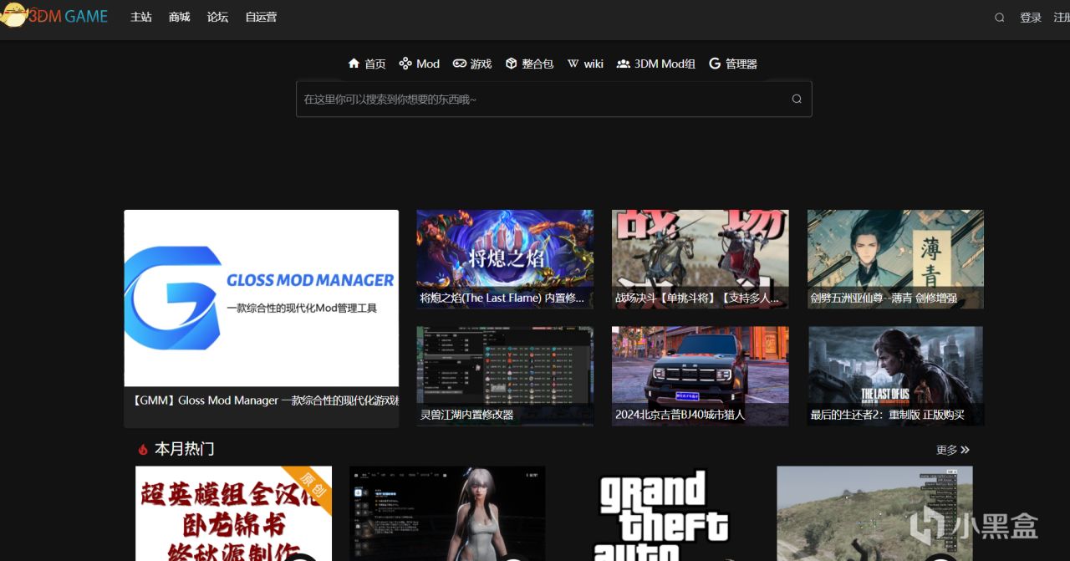The image size is (1070, 561).
Task: Select the wiki navigation tab
Action: point(585,64)
